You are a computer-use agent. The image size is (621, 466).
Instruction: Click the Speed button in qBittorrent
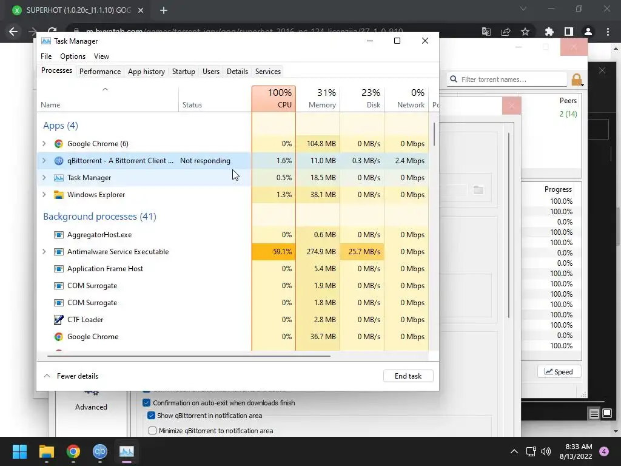559,372
